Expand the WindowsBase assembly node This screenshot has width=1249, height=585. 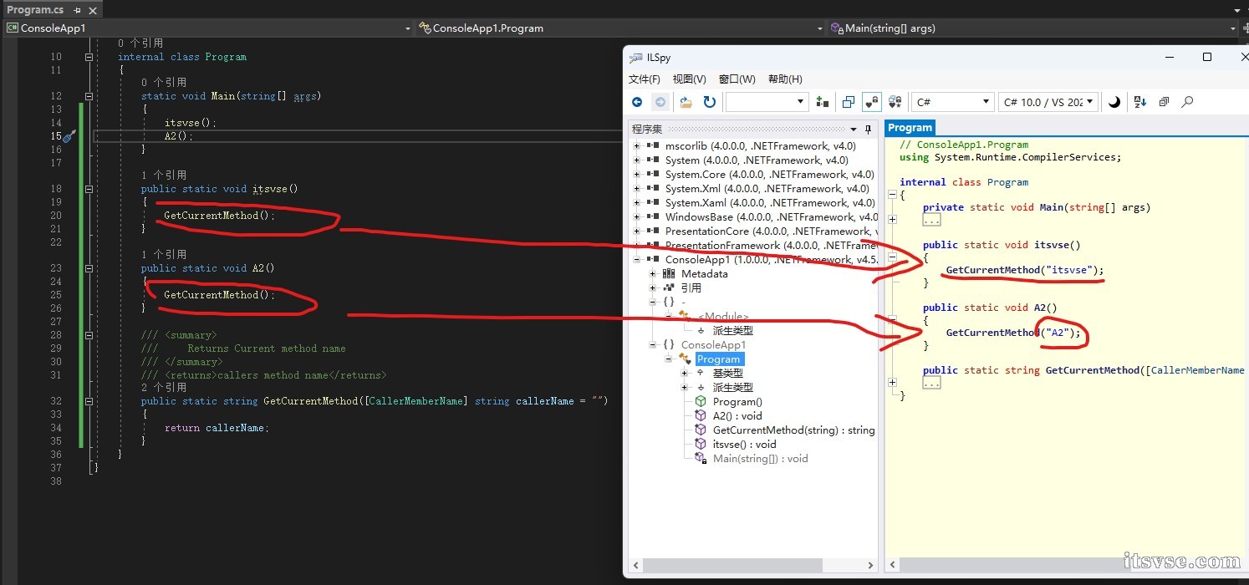point(637,217)
